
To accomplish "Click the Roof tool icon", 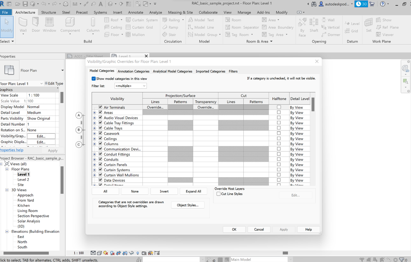I will point(107,20).
